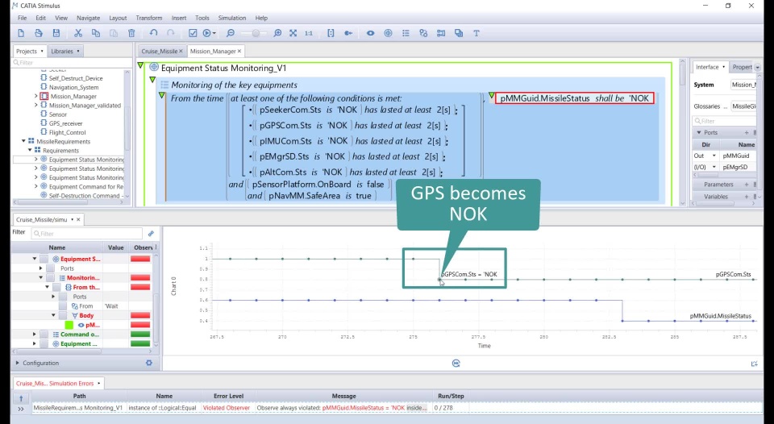Screen dimensions: 774x424
Task: Expand the Command o... tree node
Action: click(x=35, y=335)
